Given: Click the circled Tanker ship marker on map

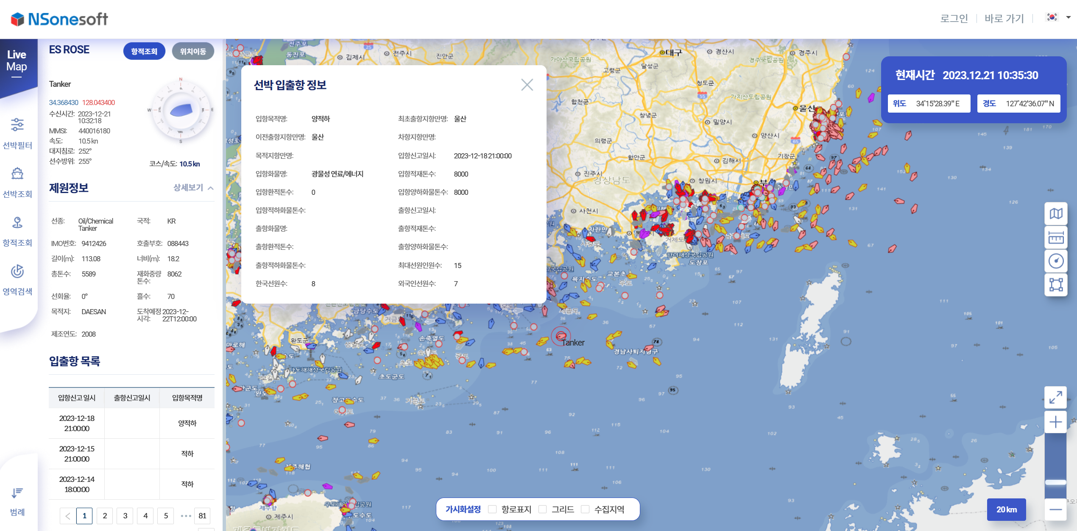Looking at the screenshot, I should click(x=561, y=336).
